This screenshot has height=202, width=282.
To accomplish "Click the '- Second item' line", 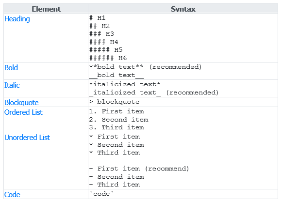I will (x=116, y=177).
